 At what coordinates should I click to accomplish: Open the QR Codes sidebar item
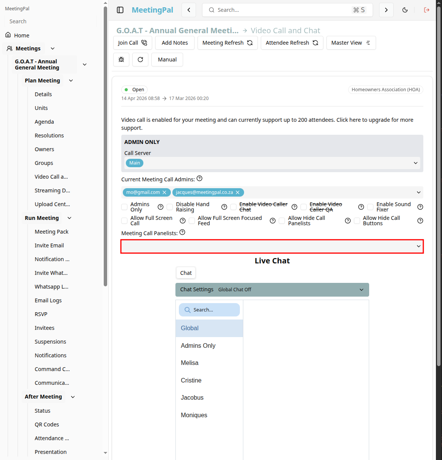click(x=47, y=424)
